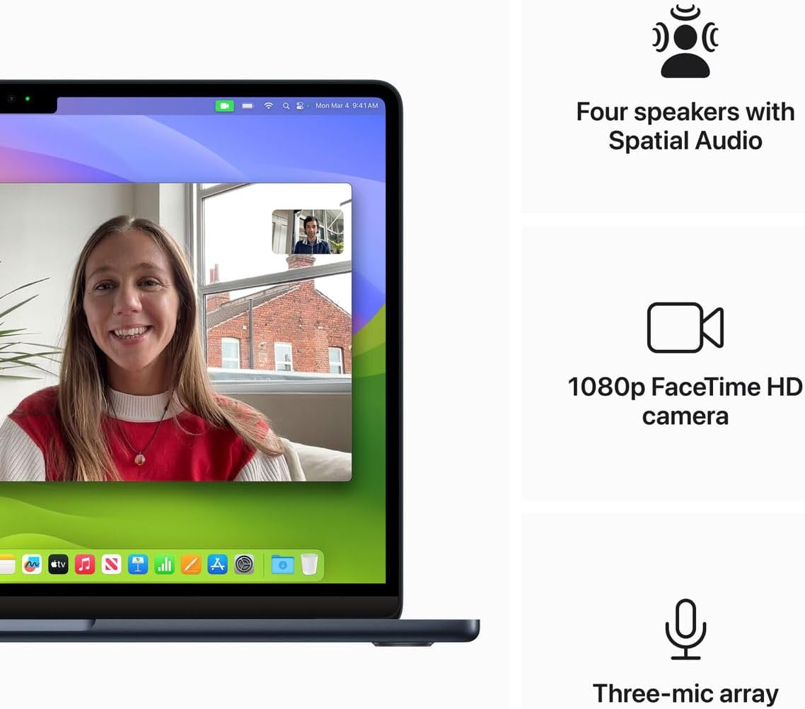Open the battery status menu

[x=248, y=105]
